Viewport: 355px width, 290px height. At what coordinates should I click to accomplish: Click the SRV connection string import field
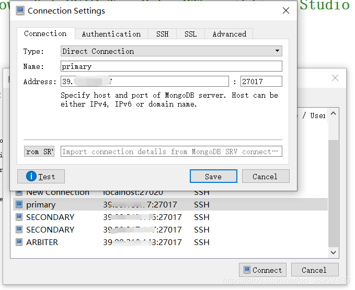(171, 152)
